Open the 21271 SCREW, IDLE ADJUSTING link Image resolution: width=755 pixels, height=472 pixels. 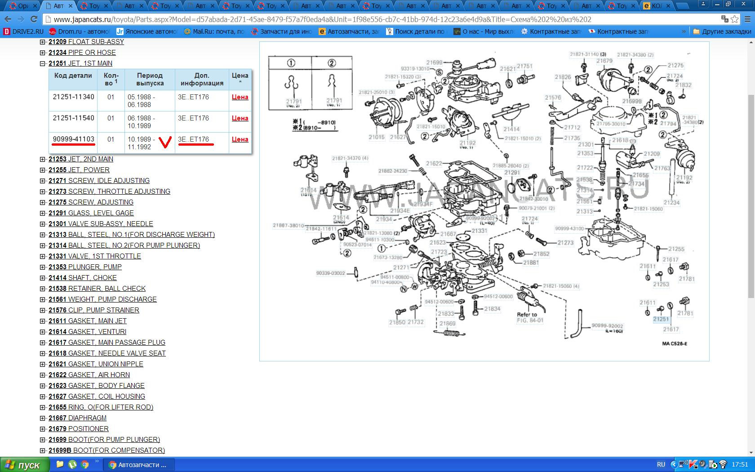point(99,181)
